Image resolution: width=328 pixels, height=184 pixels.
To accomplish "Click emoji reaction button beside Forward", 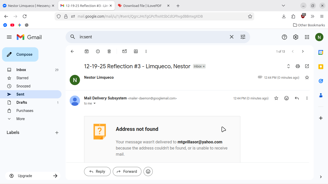I will (148, 171).
